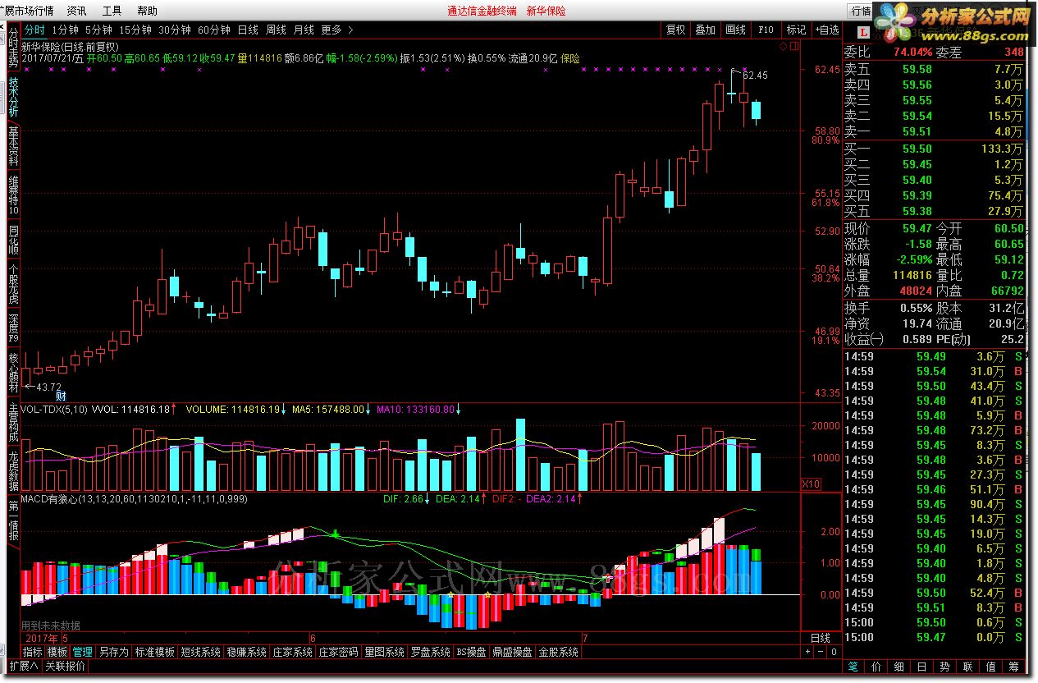Viewport: 1038px width, 683px height.
Task: Open the 值 value tab
Action: 991,667
